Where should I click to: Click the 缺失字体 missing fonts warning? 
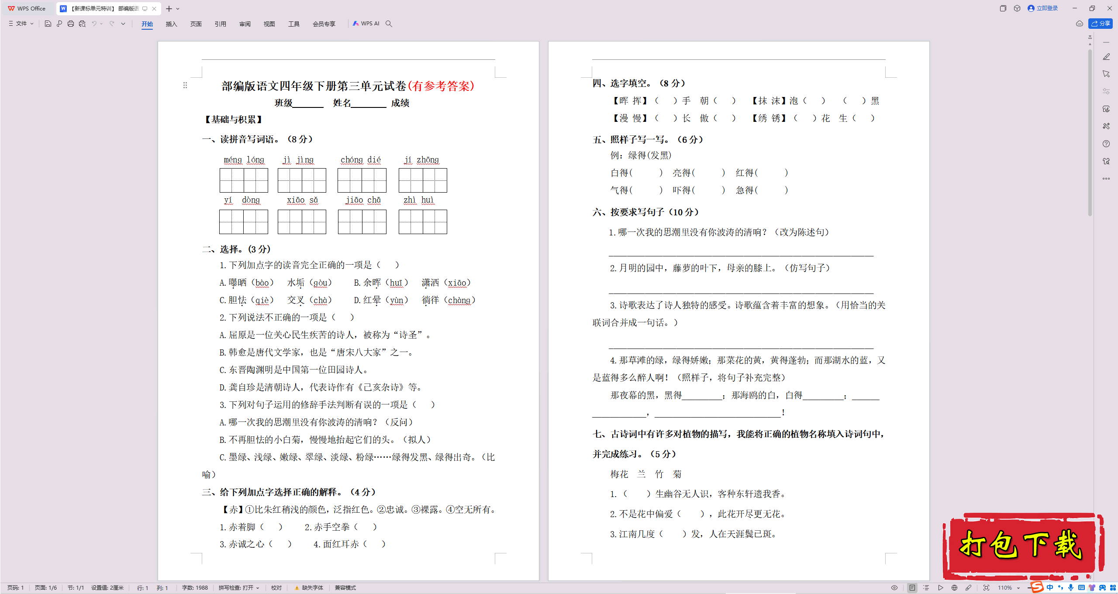[309, 588]
